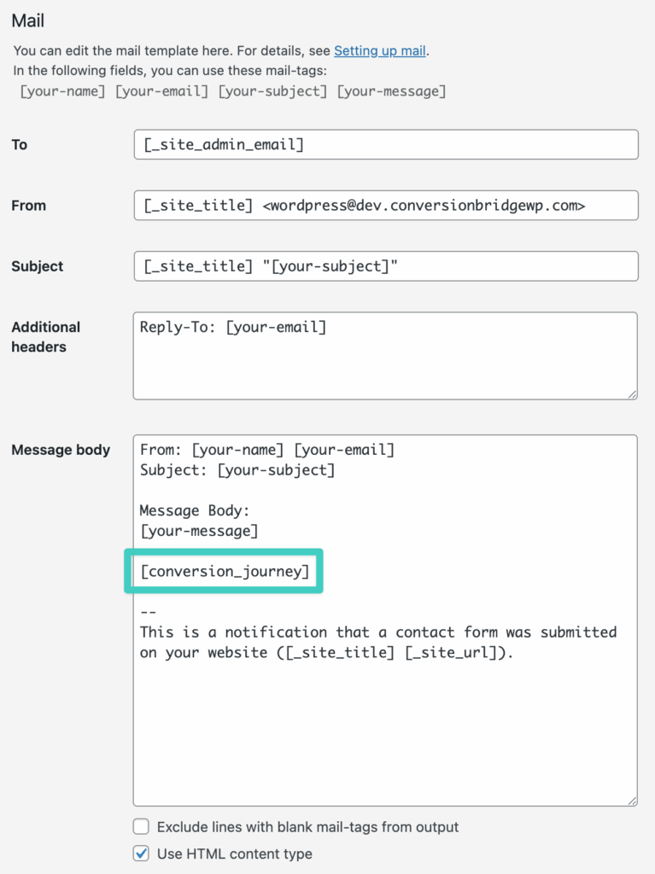
Task: Place cursor on the Reply-To header line
Action: [233, 327]
